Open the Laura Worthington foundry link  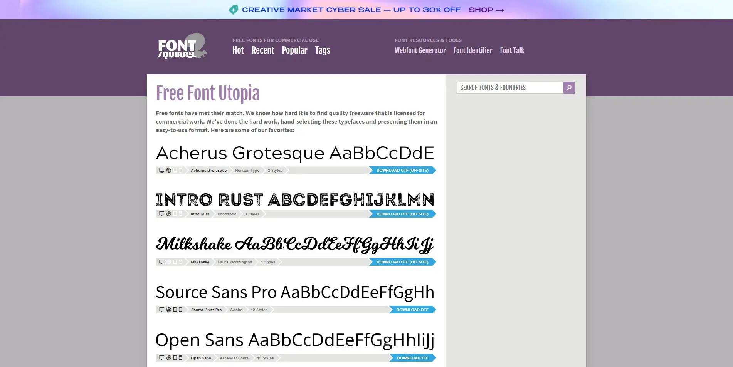click(x=235, y=262)
